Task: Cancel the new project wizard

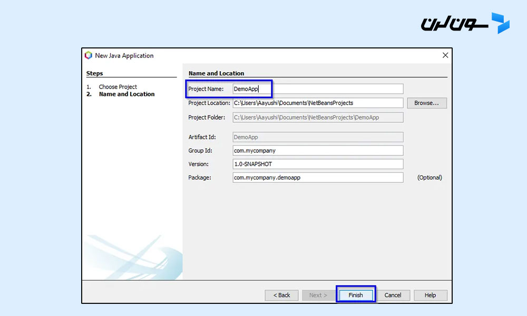Action: pos(393,295)
